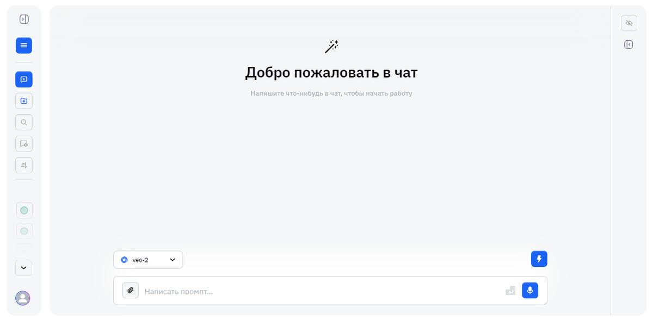Viewport: 653px width, 320px height.
Task: Click the search icon in sidebar
Action: (23, 122)
